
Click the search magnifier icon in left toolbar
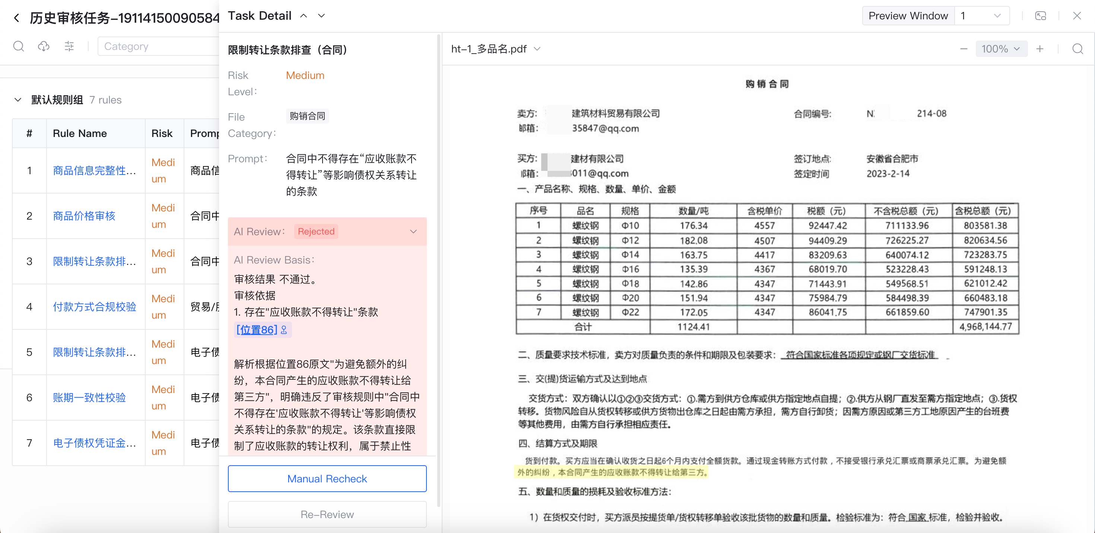19,46
